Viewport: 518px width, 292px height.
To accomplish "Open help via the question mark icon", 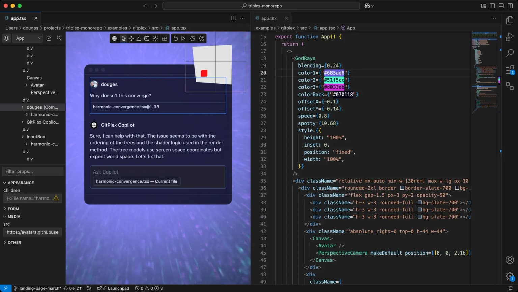I will [202, 38].
